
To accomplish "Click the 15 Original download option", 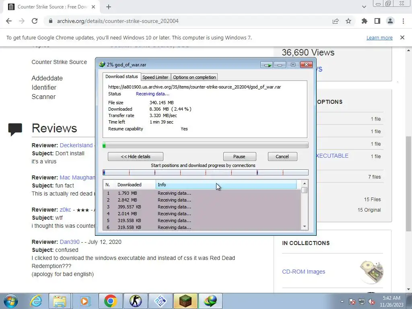I will 369,210.
